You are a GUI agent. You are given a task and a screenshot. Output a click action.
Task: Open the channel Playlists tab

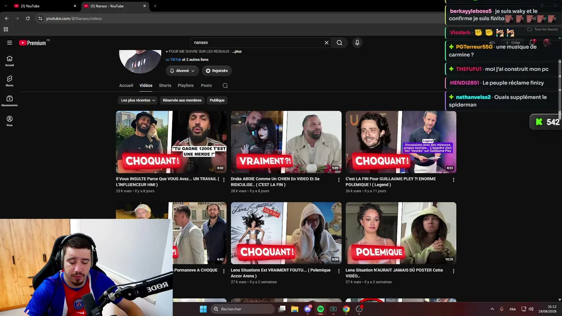click(186, 86)
